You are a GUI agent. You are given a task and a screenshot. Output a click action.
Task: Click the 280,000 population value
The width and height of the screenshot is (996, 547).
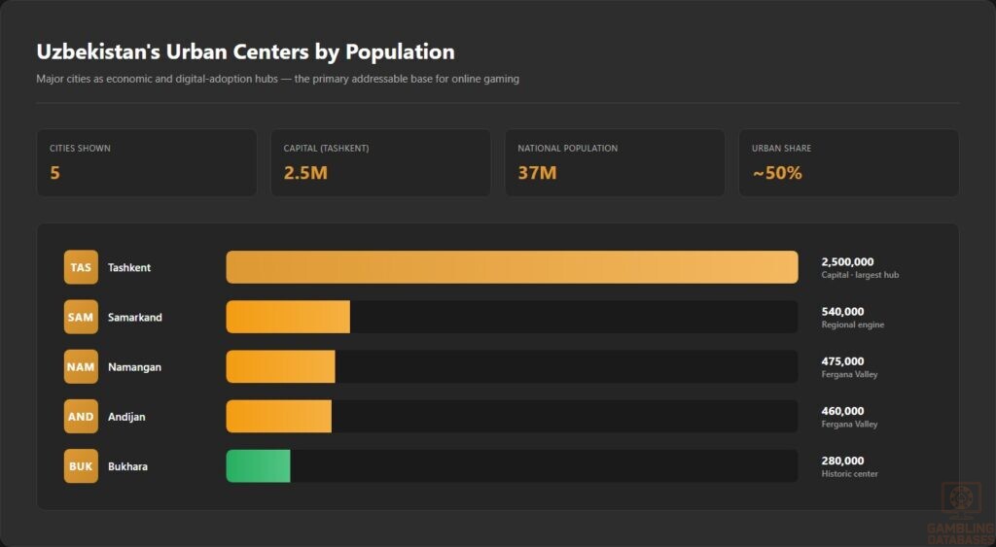pyautogui.click(x=842, y=461)
